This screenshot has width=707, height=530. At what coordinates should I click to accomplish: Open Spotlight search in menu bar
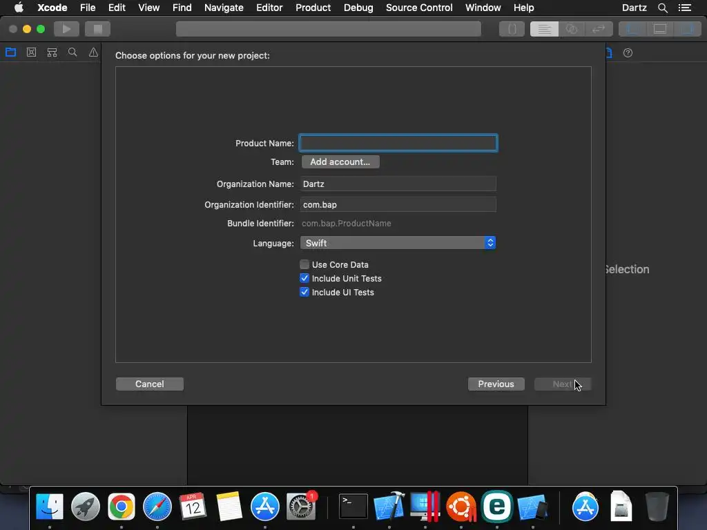662,8
